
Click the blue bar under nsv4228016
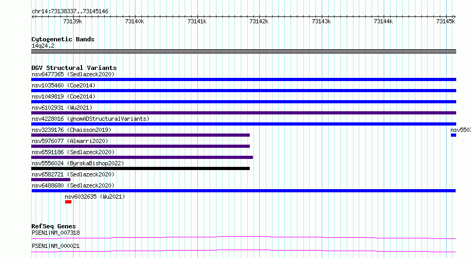tap(243, 124)
